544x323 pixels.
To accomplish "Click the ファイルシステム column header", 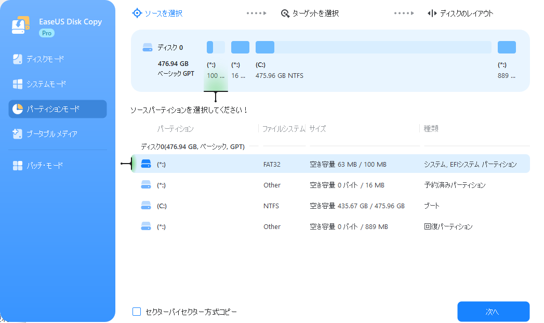I will tap(284, 129).
